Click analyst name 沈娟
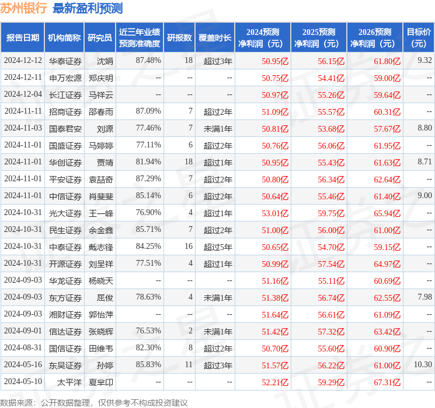The height and width of the screenshot is (408, 435). pos(105,61)
